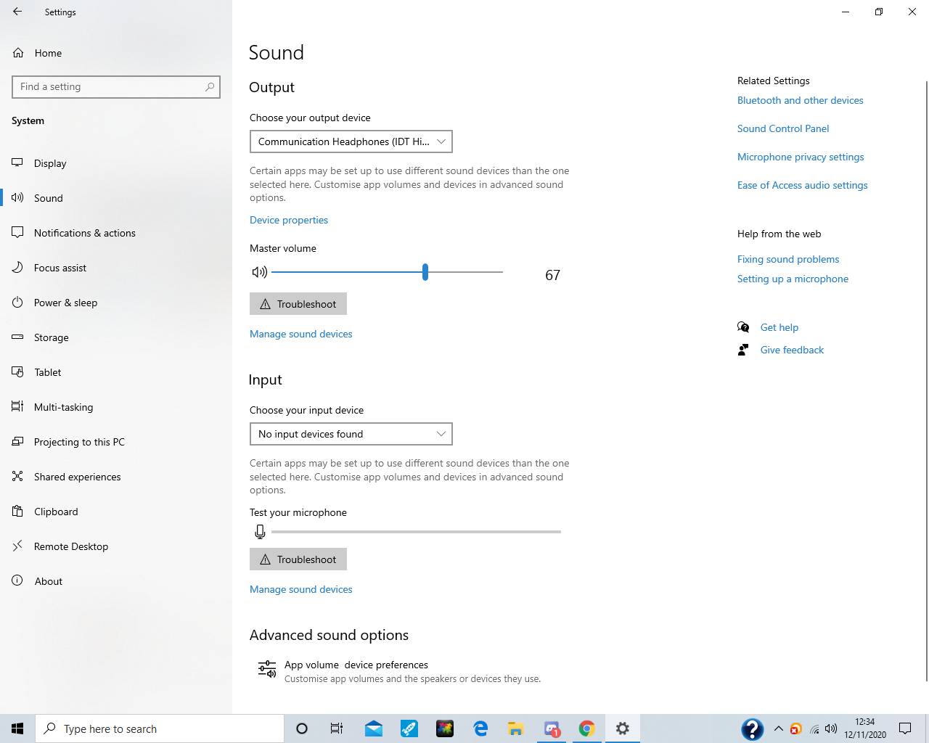Open Multi-tasking settings
The width and height of the screenshot is (929, 743).
pyautogui.click(x=116, y=407)
